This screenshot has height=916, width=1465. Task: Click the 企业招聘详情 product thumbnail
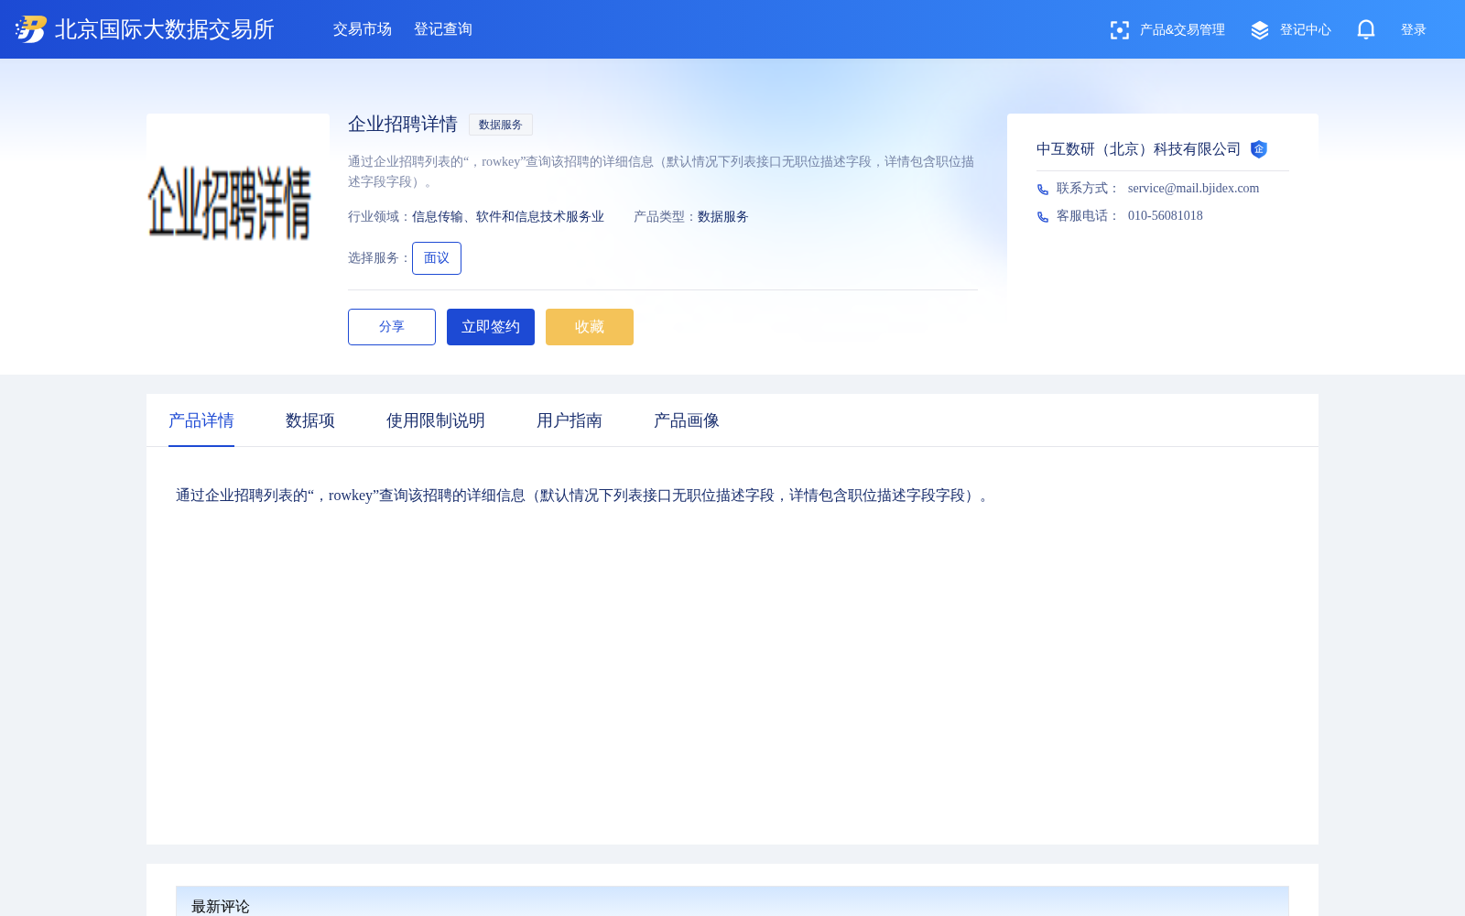238,205
